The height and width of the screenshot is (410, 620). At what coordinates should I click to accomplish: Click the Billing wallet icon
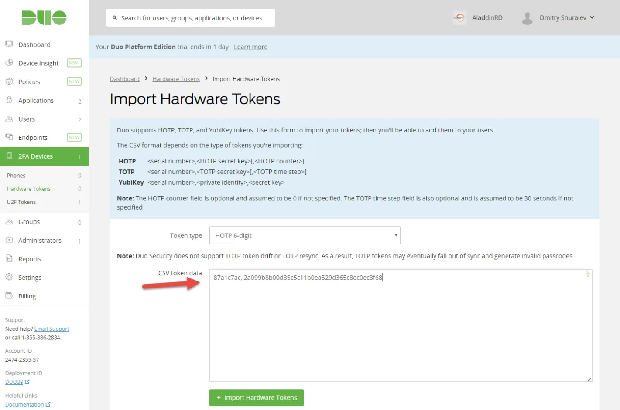9,296
